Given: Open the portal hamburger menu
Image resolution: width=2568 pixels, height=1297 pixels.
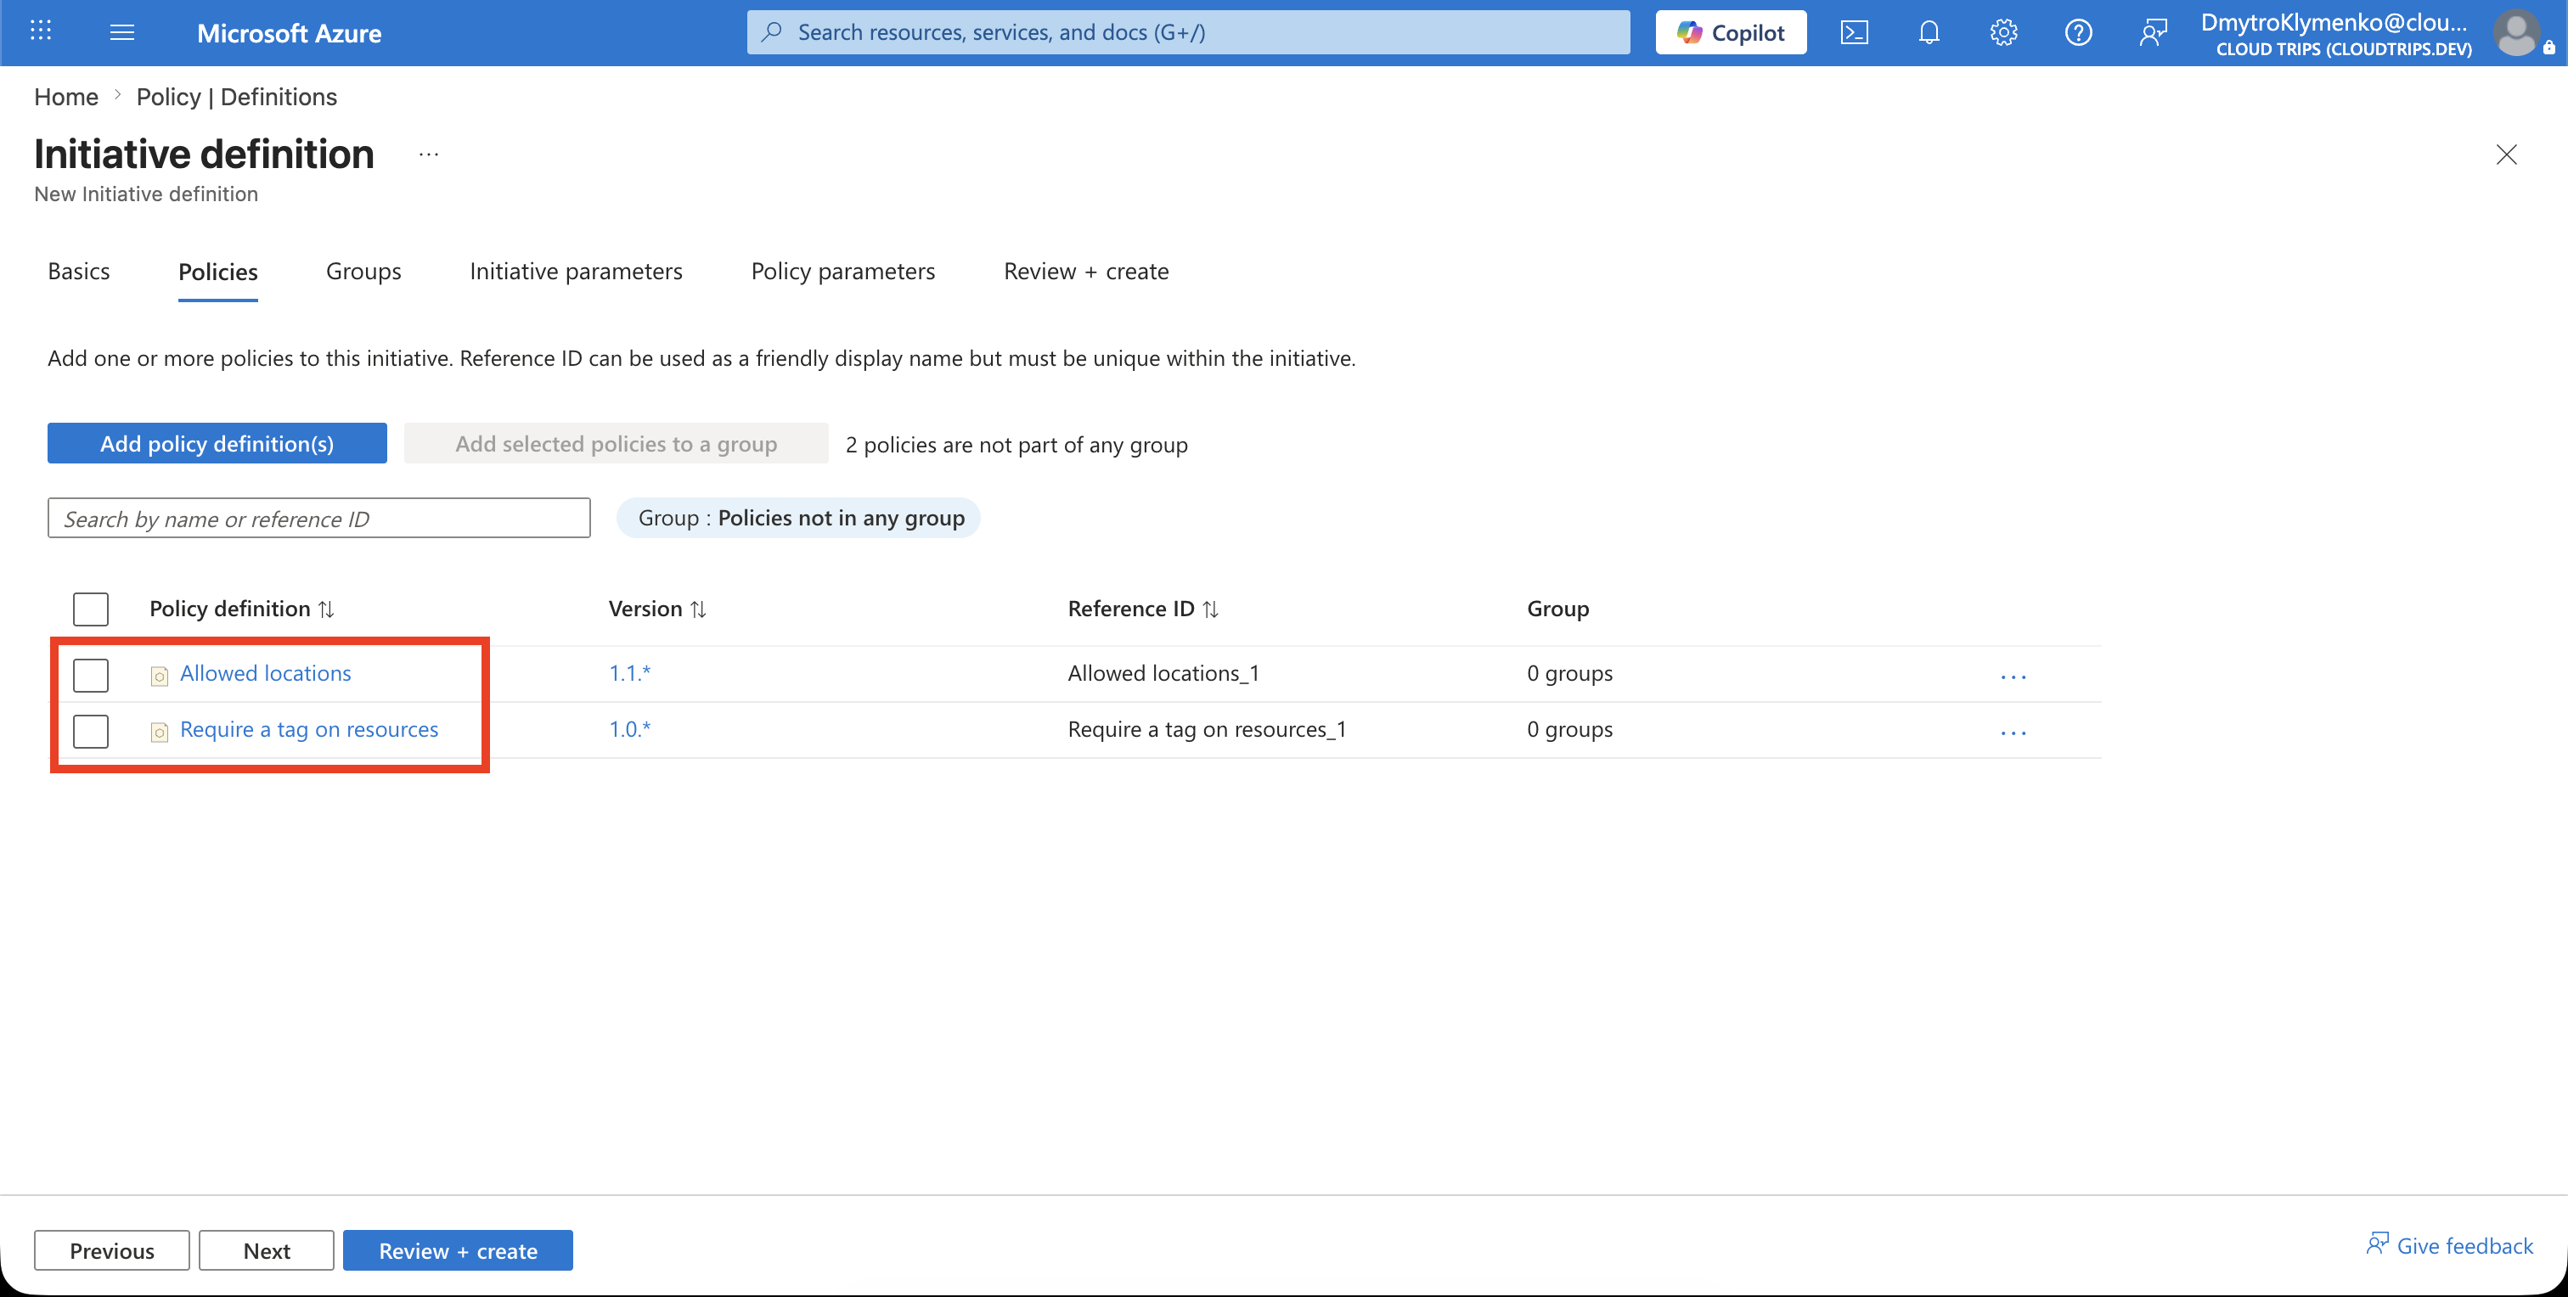Looking at the screenshot, I should [121, 32].
